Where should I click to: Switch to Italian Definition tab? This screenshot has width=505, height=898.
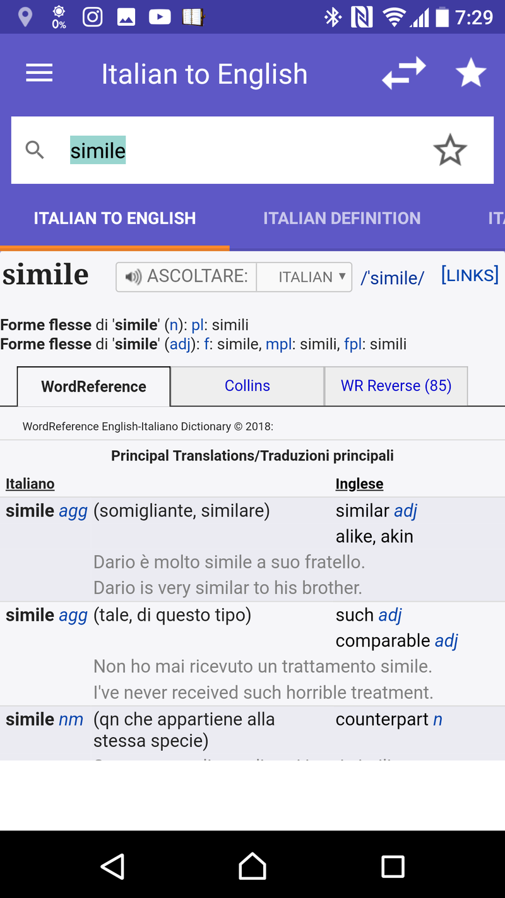[342, 219]
